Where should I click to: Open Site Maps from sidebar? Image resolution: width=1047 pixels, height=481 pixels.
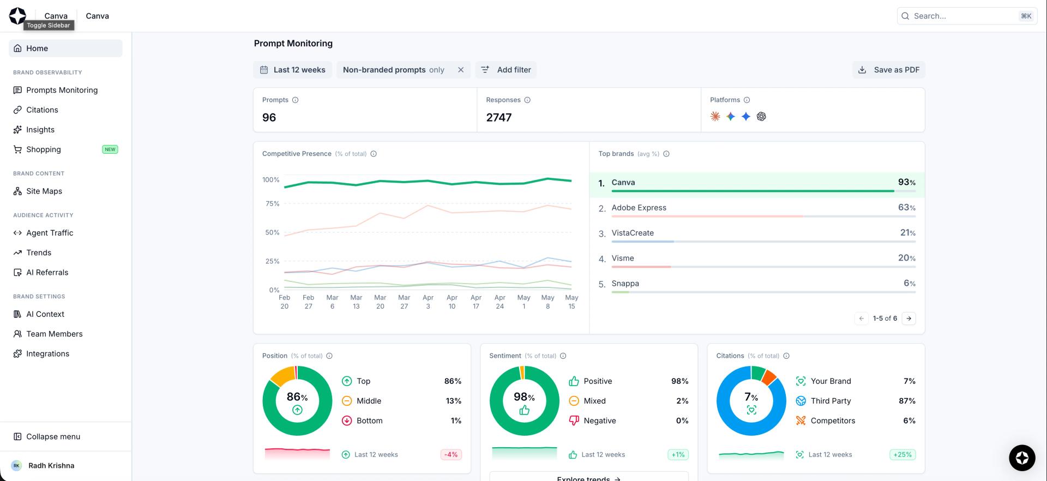pyautogui.click(x=65, y=191)
